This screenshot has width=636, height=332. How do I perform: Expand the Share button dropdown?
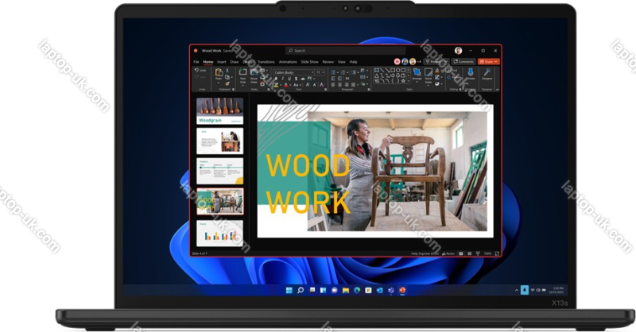[x=496, y=61]
